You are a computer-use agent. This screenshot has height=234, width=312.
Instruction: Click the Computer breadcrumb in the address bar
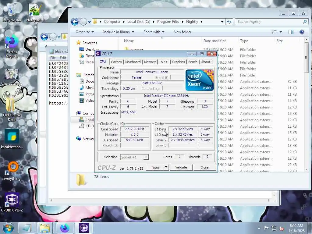click(112, 22)
